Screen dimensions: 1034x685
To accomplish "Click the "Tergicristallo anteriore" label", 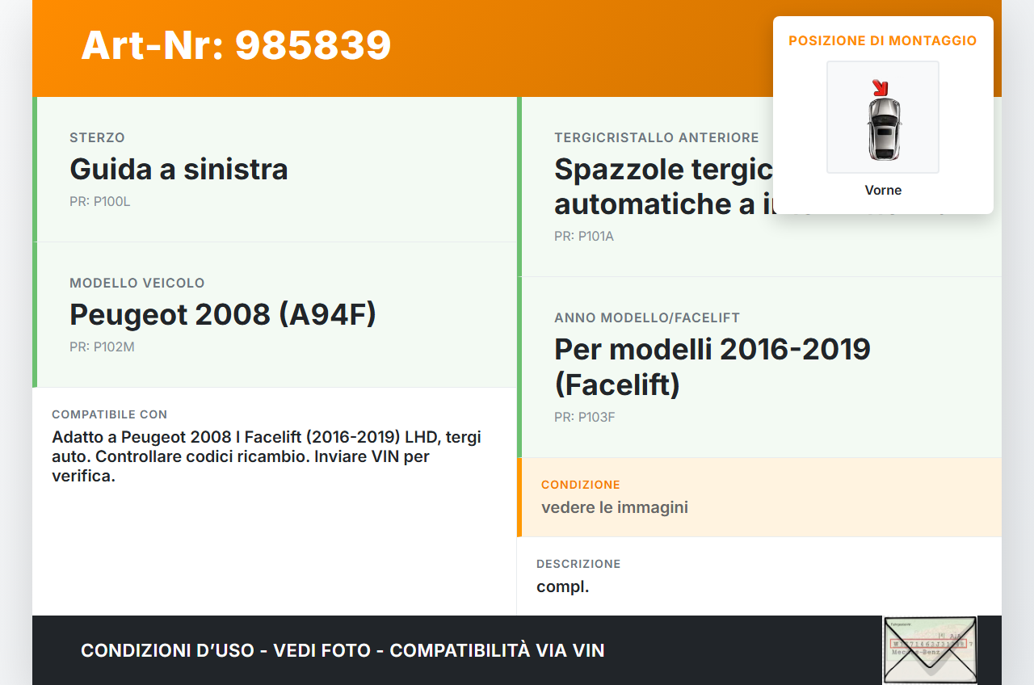I will [656, 138].
